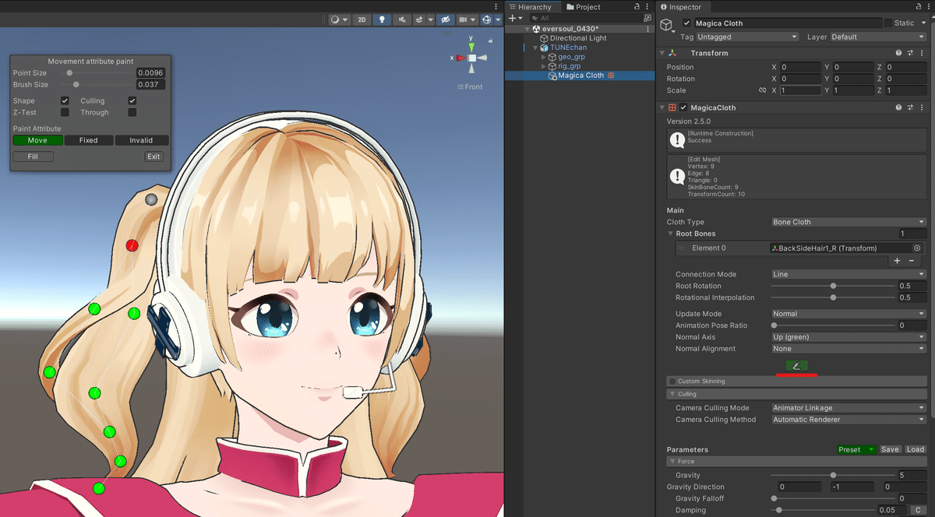The width and height of the screenshot is (935, 517).
Task: Open the Camera Culling Mode dropdown
Action: 849,408
